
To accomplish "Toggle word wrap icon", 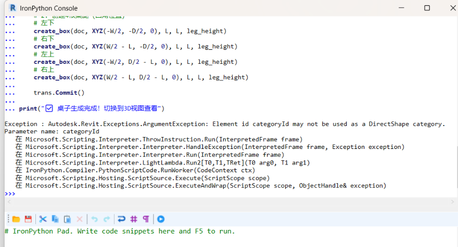I will [x=121, y=219].
